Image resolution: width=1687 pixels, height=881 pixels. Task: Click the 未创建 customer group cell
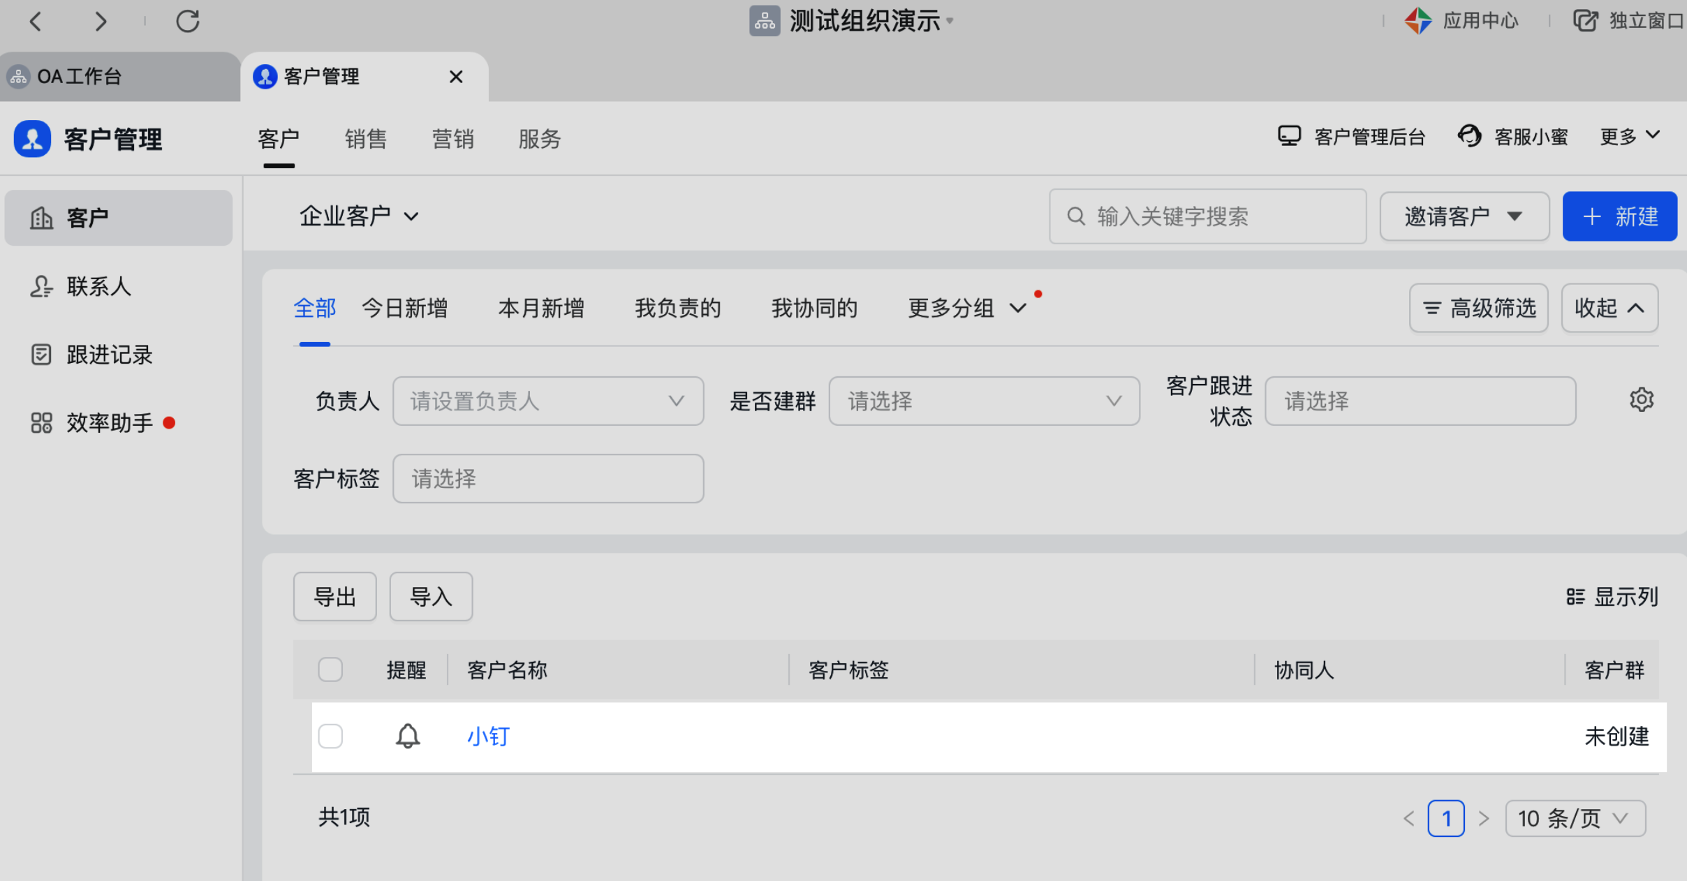coord(1616,736)
